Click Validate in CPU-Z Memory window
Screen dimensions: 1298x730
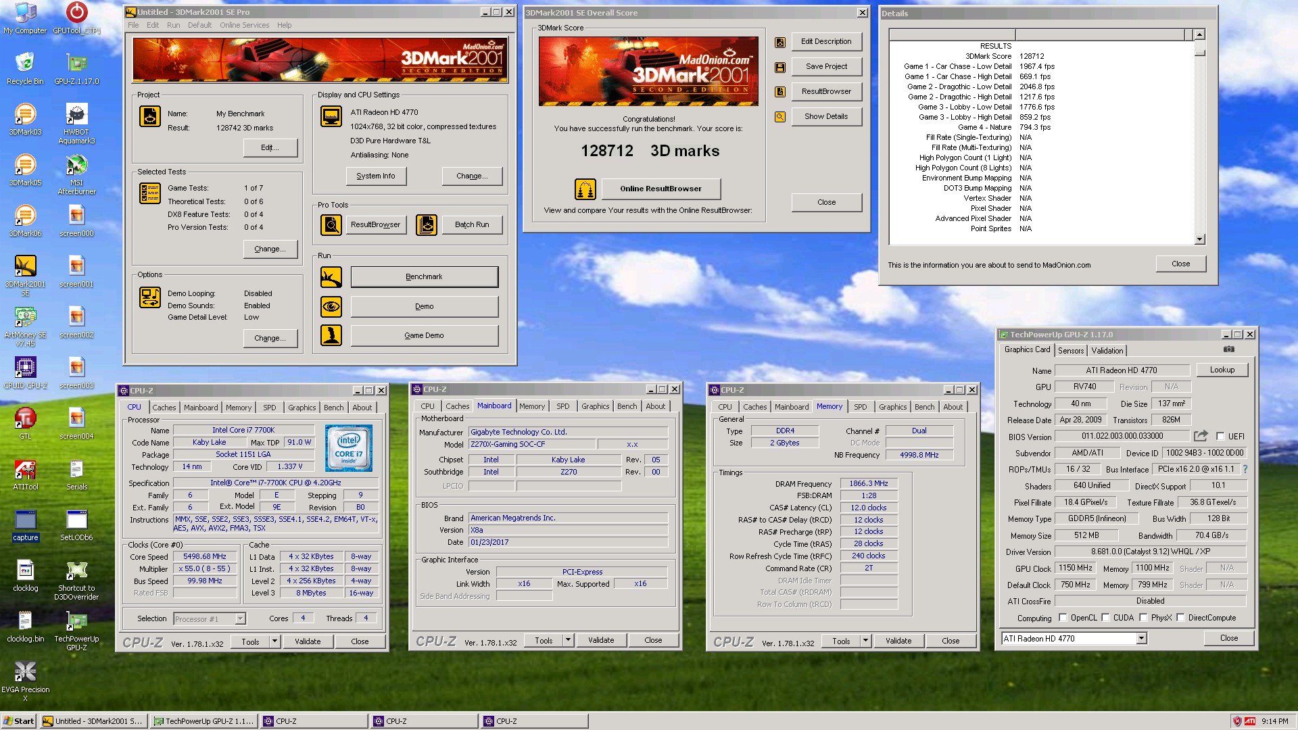point(898,641)
